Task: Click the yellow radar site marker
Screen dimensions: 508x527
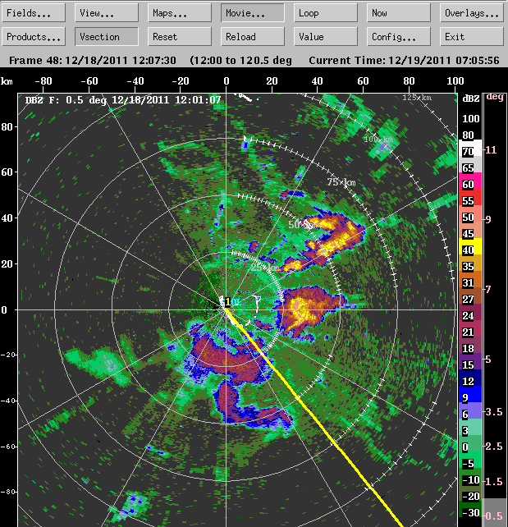Action: 227,302
